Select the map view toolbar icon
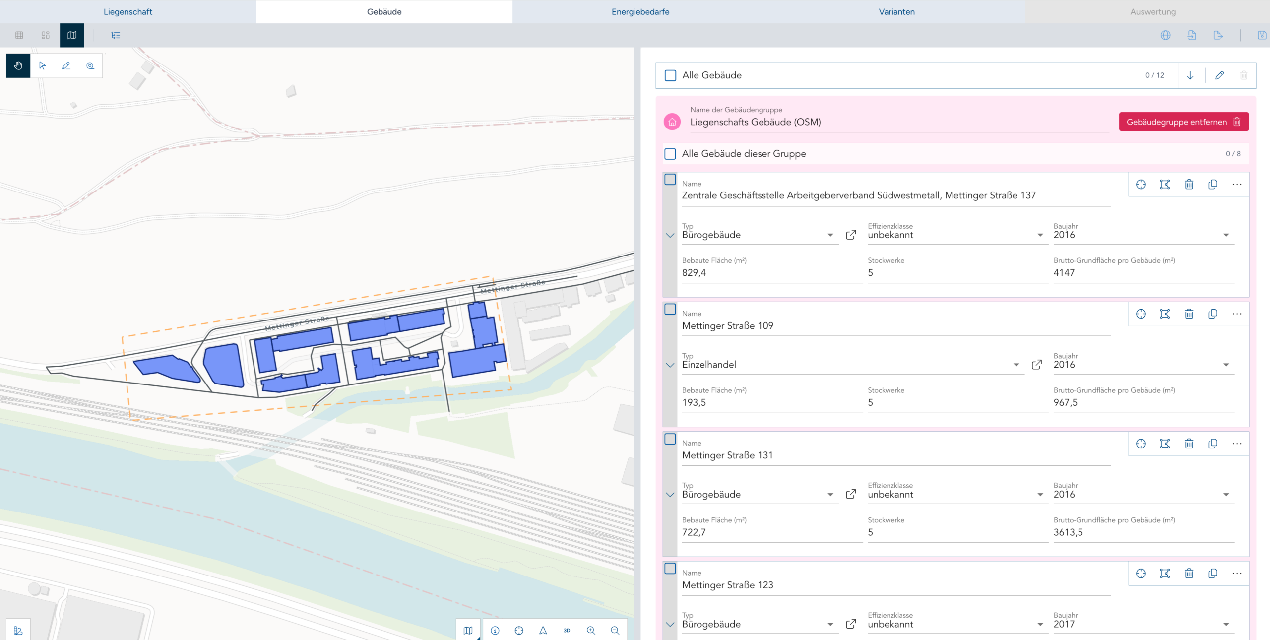This screenshot has width=1270, height=640. [72, 35]
